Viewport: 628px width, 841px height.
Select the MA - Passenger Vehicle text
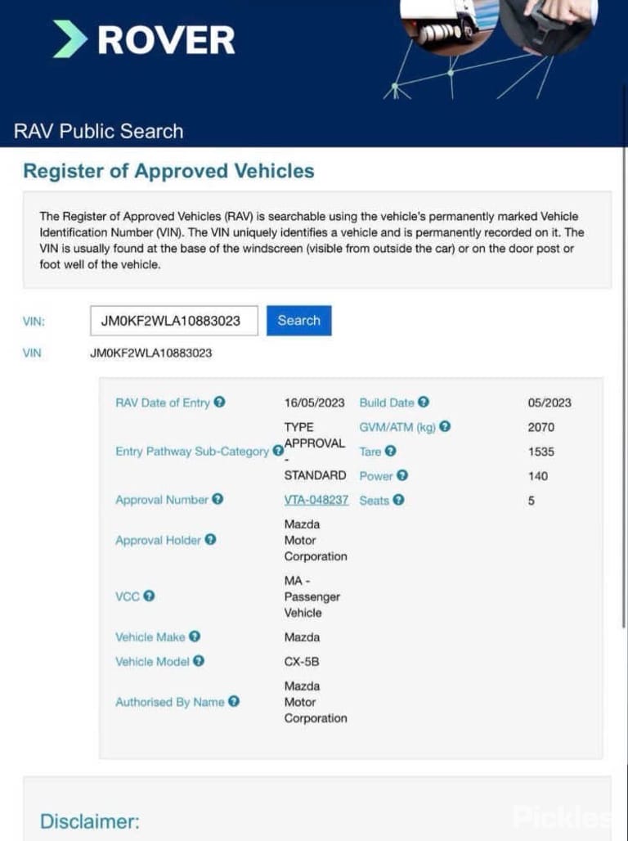click(312, 596)
